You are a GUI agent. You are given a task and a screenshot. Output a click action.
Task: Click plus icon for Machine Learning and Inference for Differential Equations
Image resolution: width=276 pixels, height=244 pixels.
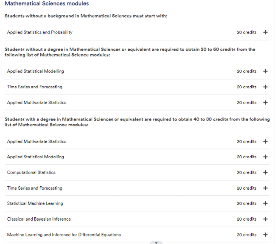(265, 235)
